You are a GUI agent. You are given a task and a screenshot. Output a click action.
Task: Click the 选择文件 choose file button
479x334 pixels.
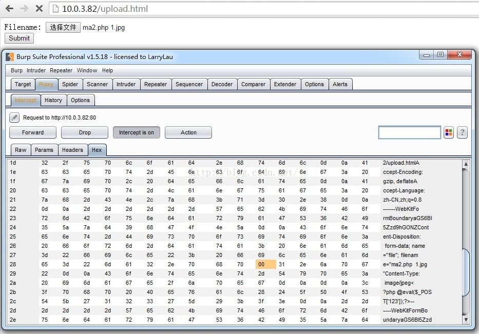coord(63,28)
